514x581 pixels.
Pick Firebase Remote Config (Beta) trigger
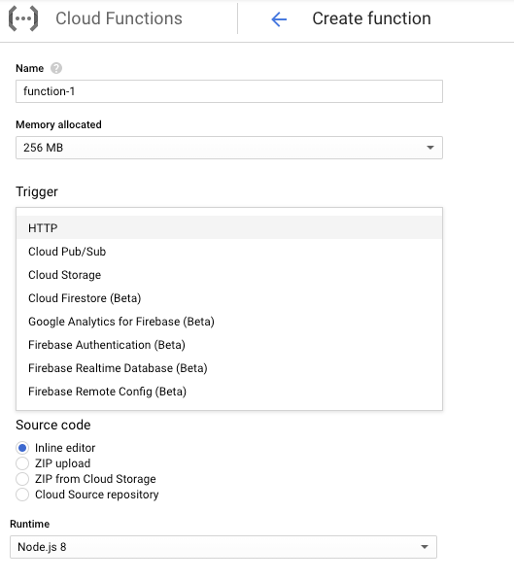[x=229, y=392]
